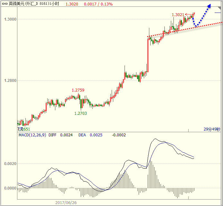
Task: Click the 2017/06/26 date marker
Action: click(66, 203)
